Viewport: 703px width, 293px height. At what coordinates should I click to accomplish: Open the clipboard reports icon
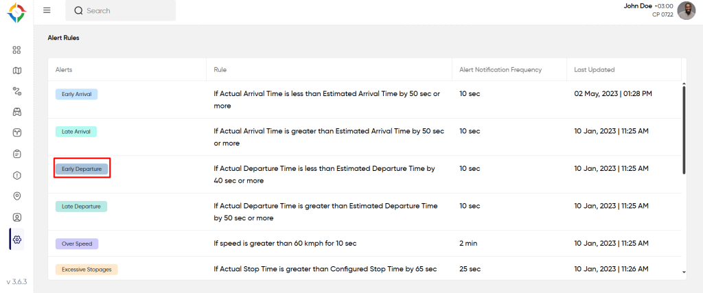[17, 154]
